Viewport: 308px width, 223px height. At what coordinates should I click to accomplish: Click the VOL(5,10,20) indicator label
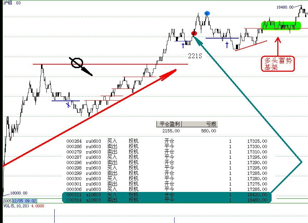coord(16,206)
